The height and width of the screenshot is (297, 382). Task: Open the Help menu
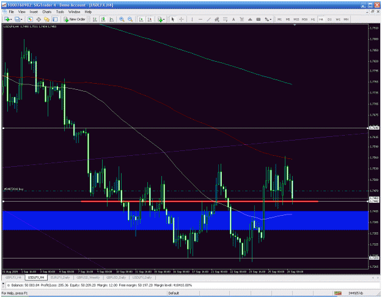click(88, 12)
